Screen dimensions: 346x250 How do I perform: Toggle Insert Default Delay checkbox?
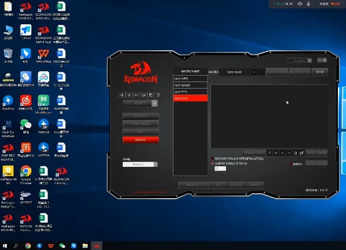pyautogui.click(x=212, y=164)
